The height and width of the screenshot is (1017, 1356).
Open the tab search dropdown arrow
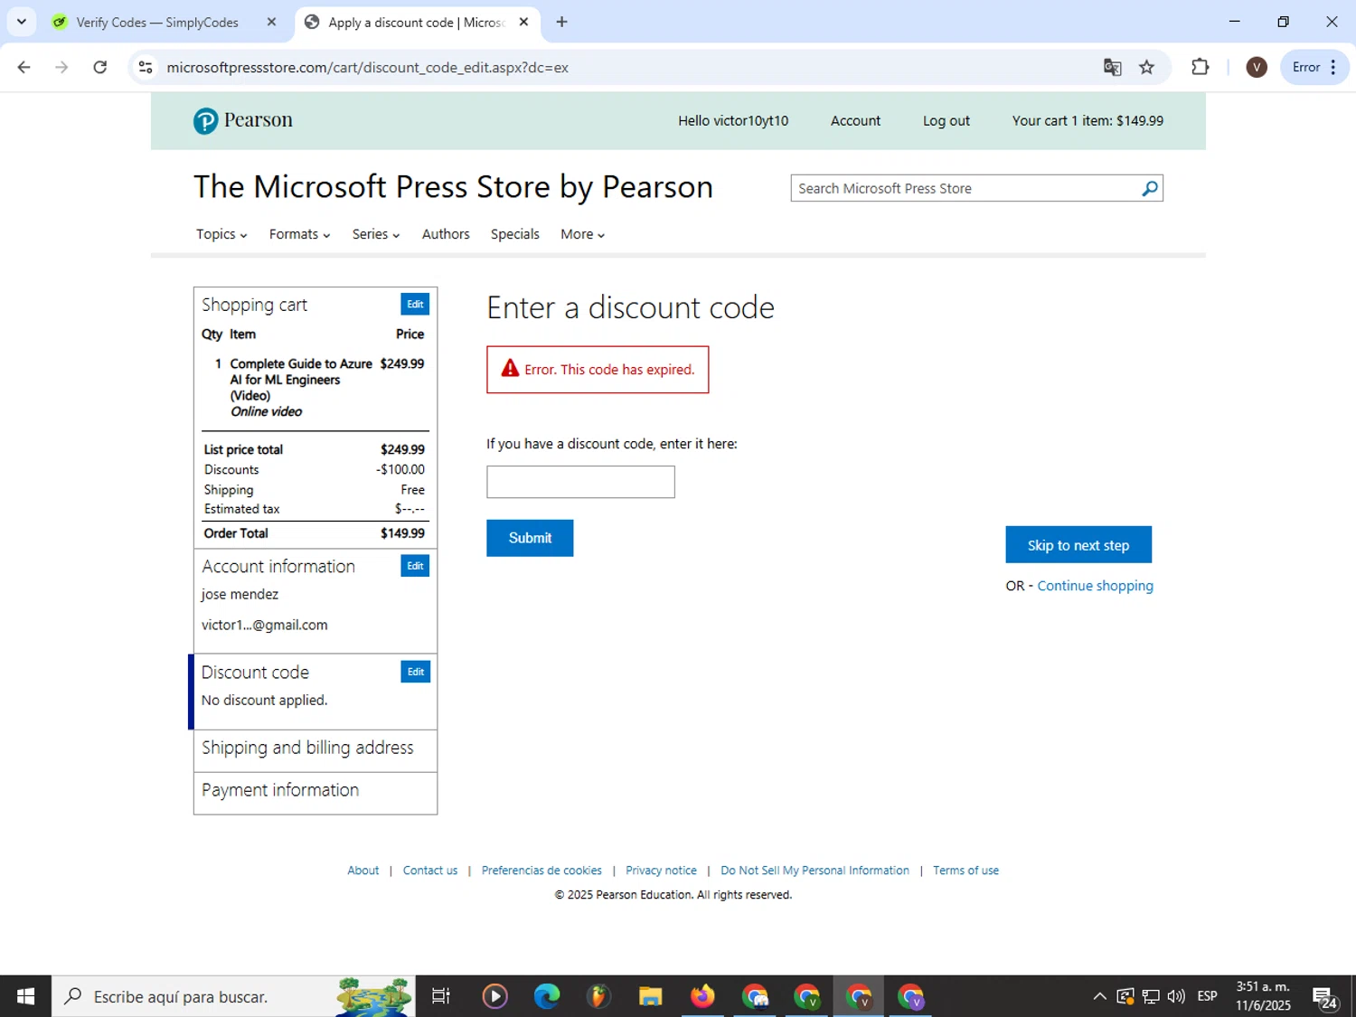(21, 22)
